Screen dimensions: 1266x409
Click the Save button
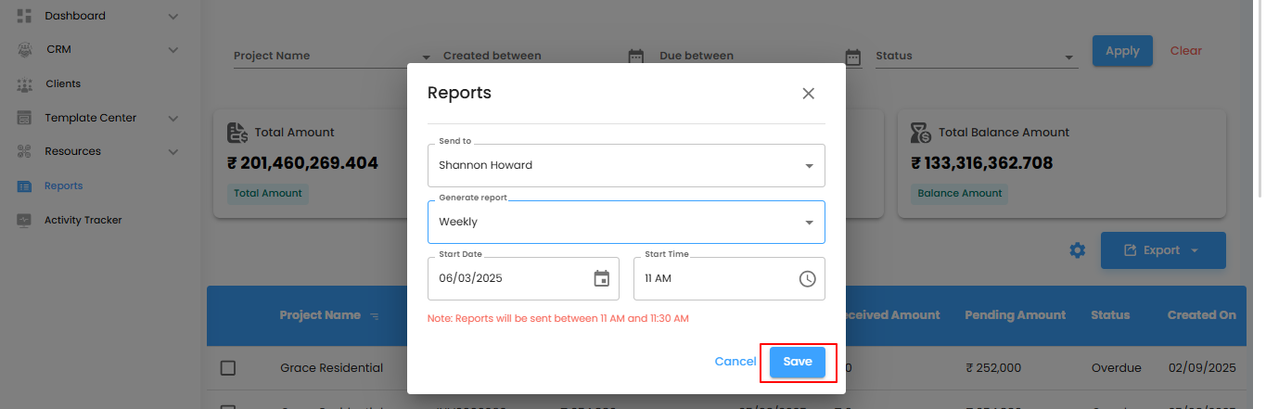(x=797, y=362)
